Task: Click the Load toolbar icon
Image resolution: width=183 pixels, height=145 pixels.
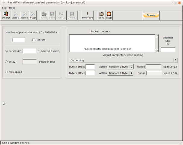Action: pos(44,15)
